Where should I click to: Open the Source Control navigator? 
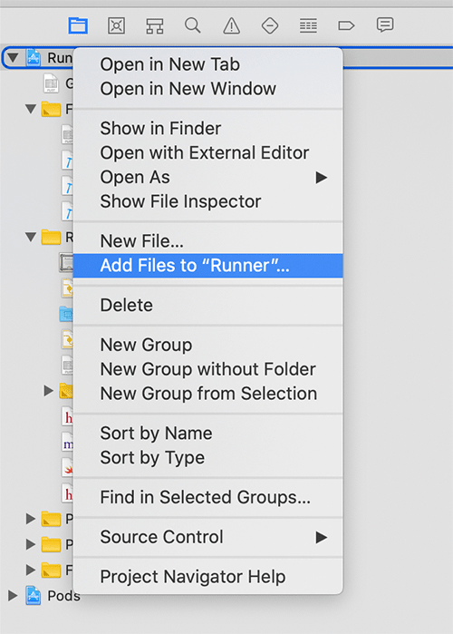point(116,26)
